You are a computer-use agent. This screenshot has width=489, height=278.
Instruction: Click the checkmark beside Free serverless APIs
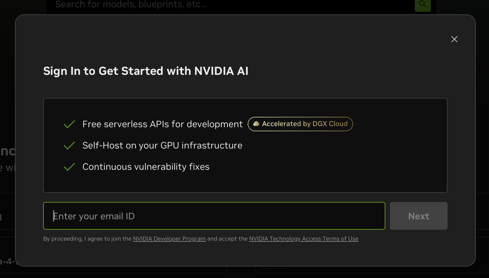pos(69,124)
